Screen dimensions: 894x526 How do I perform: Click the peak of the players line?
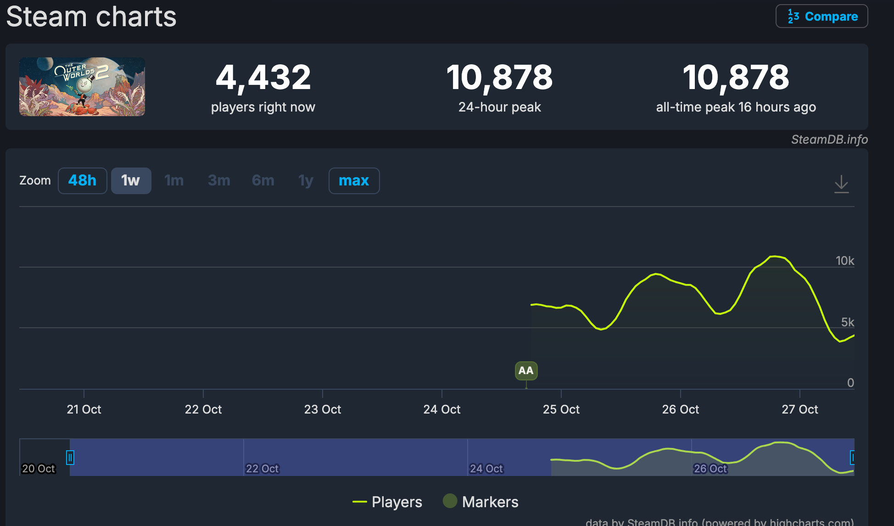click(775, 256)
